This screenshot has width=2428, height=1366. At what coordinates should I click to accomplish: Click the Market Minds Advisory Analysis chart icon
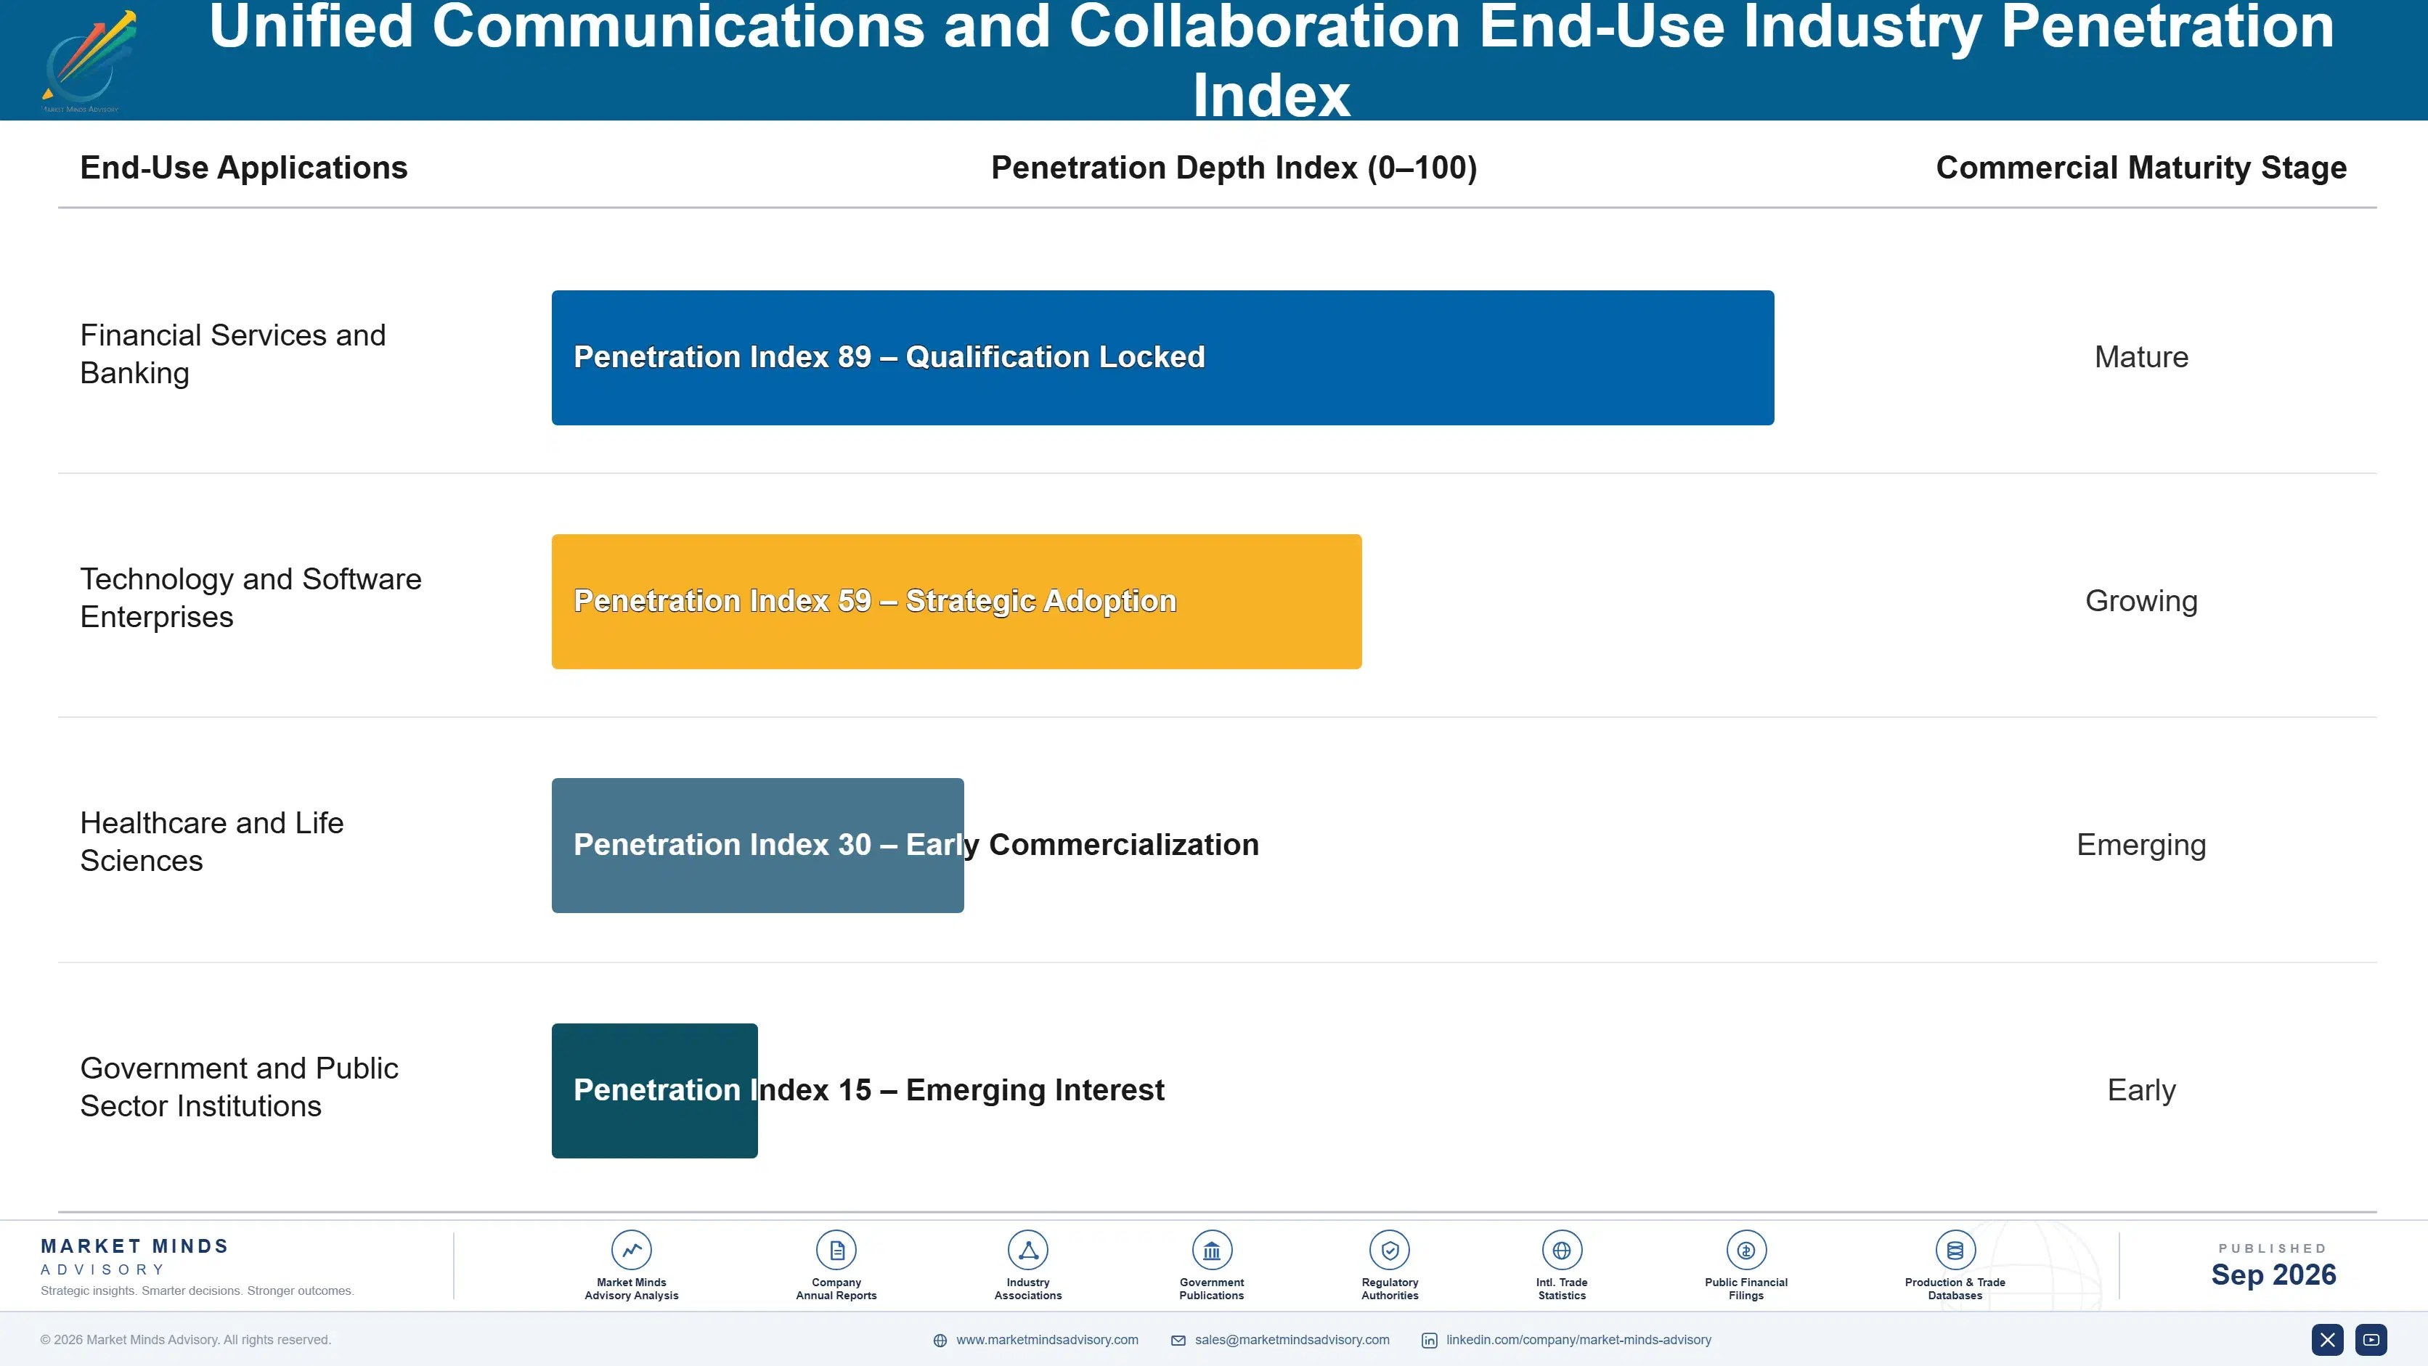(632, 1250)
